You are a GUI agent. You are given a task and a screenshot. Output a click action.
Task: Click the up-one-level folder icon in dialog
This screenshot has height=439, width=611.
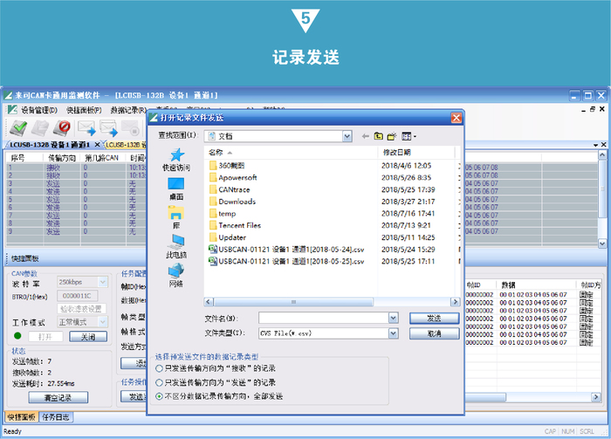pyautogui.click(x=378, y=136)
